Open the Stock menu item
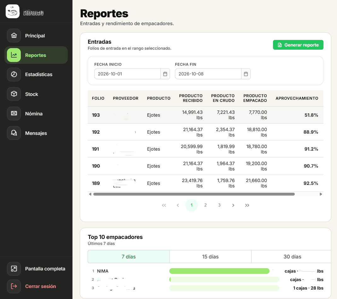 36,94
